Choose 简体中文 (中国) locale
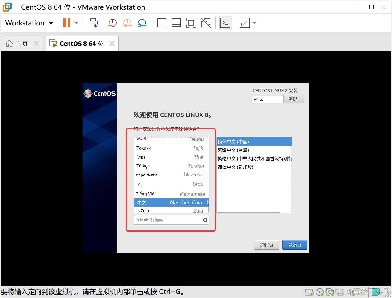The image size is (392, 298). [x=254, y=142]
